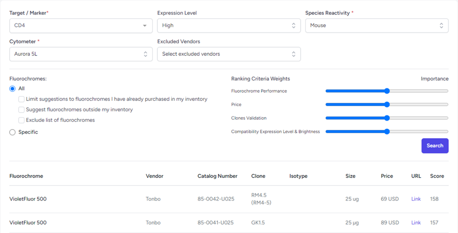This screenshot has width=458, height=233.
Task: Select the All fluorochromes radio button
Action: point(12,89)
